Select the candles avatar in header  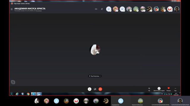[163, 9]
